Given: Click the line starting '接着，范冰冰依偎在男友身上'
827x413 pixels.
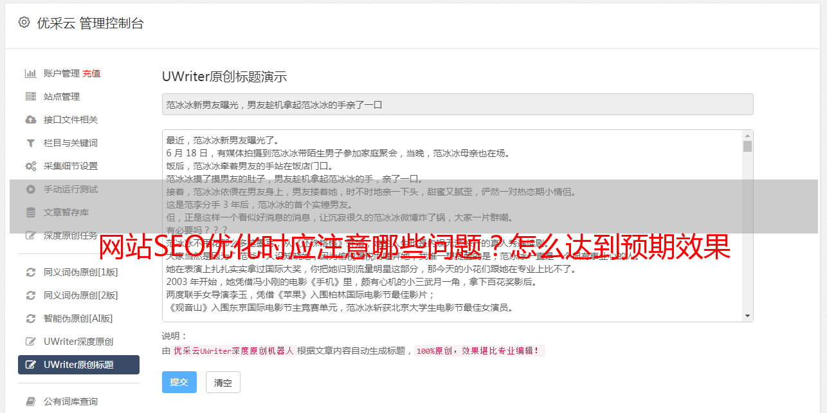Looking at the screenshot, I should pos(372,192).
